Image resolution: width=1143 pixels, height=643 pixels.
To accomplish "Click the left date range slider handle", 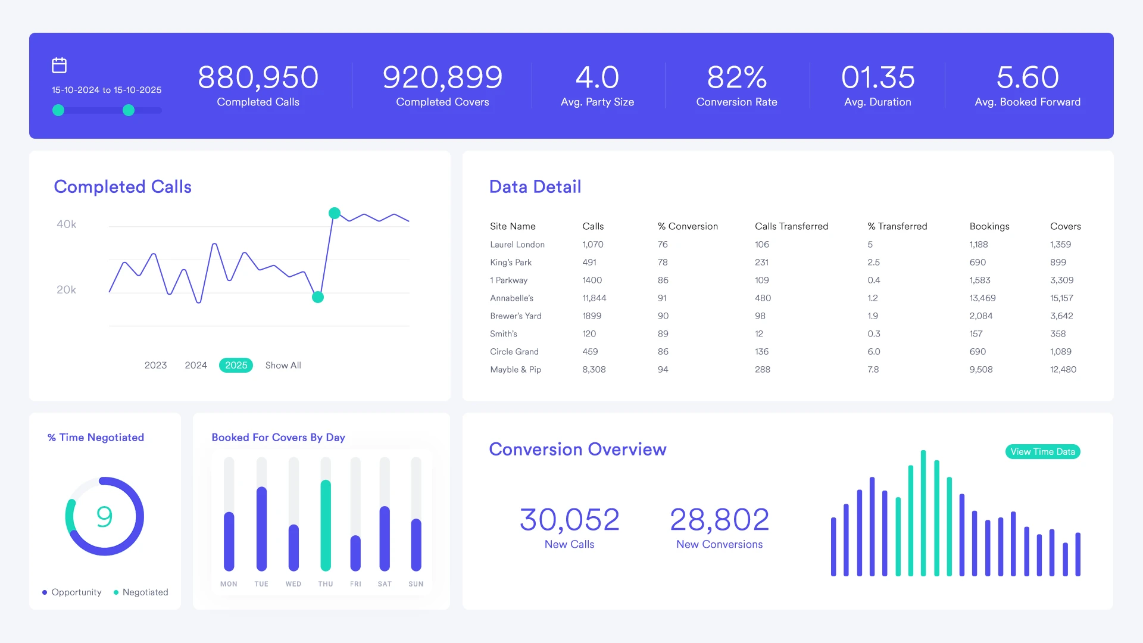I will click(x=58, y=110).
